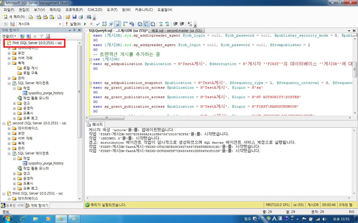
Task: Click the Cancel Executing Query stop icon
Action: [x=91, y=24]
